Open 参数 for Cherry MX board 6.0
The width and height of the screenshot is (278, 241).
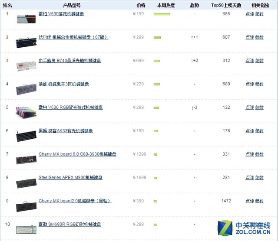click(259, 154)
